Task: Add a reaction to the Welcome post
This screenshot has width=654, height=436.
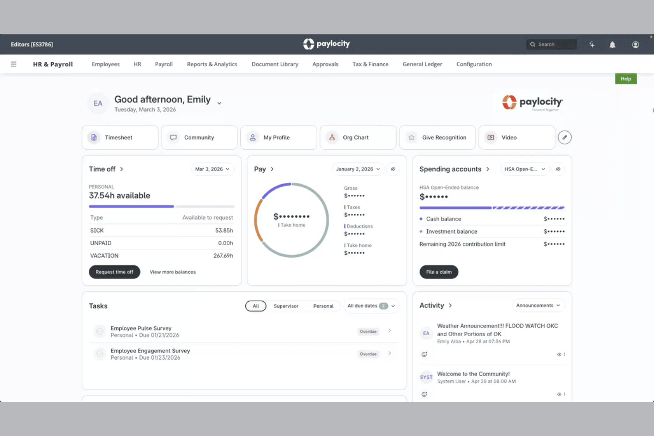Action: tap(424, 394)
